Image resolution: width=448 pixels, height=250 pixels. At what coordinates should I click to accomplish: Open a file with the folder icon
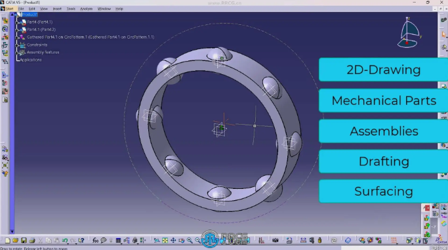[16, 241]
